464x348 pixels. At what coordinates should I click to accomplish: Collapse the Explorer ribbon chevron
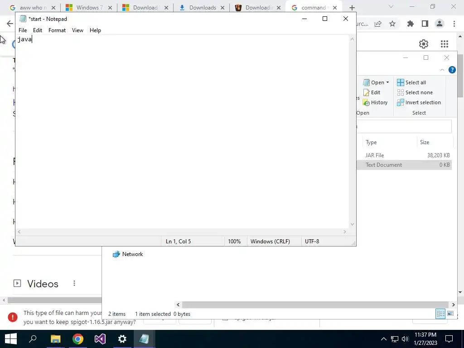coord(442,70)
